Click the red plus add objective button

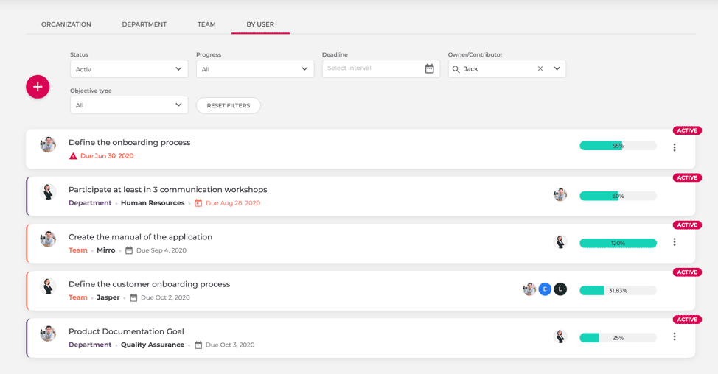pyautogui.click(x=38, y=87)
